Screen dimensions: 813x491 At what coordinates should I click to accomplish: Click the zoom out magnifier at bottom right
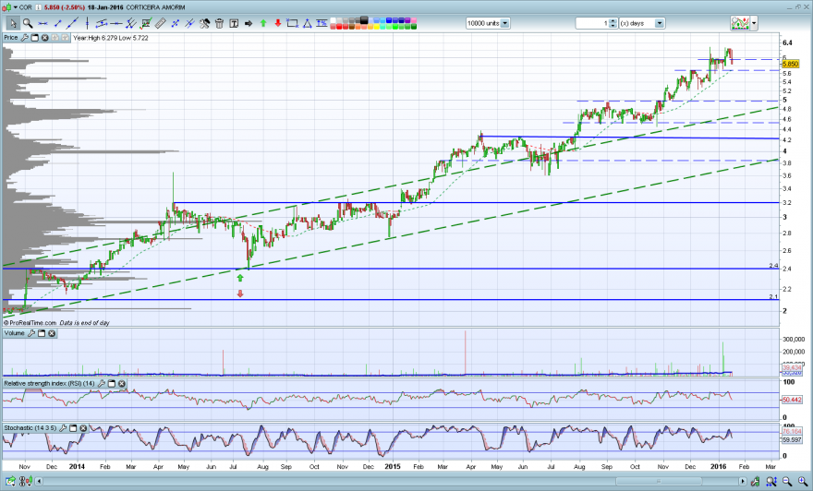tap(787, 482)
